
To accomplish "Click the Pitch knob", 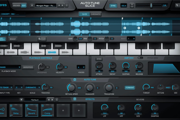I will (107, 39).
